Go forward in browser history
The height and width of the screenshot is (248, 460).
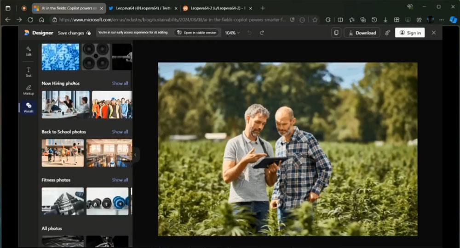[x=19, y=20]
